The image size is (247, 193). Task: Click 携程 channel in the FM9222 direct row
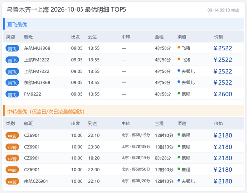tap(184, 94)
